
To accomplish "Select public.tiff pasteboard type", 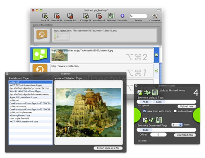I will [31, 82].
